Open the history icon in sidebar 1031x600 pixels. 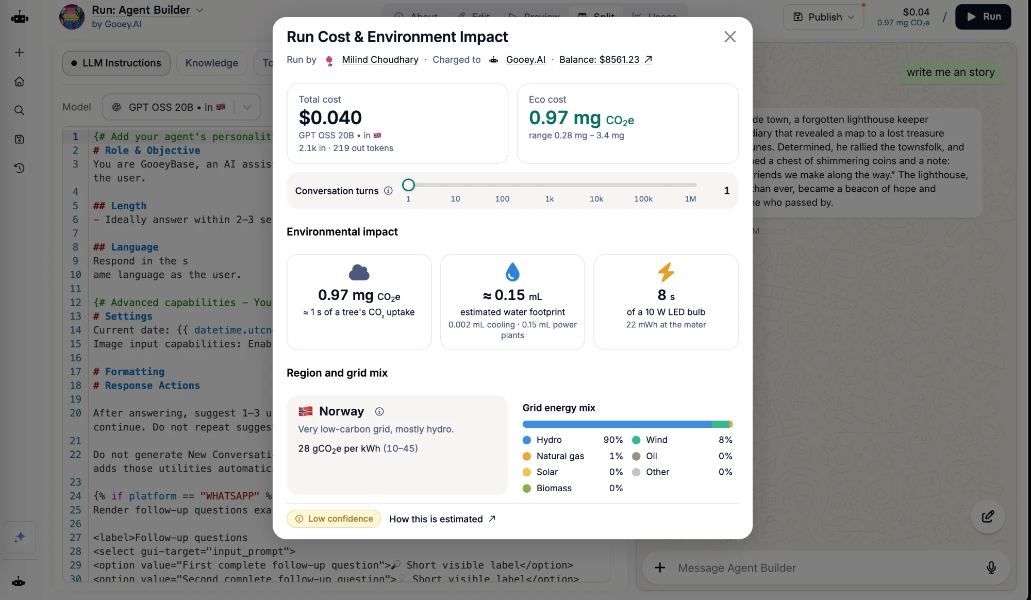pos(20,168)
